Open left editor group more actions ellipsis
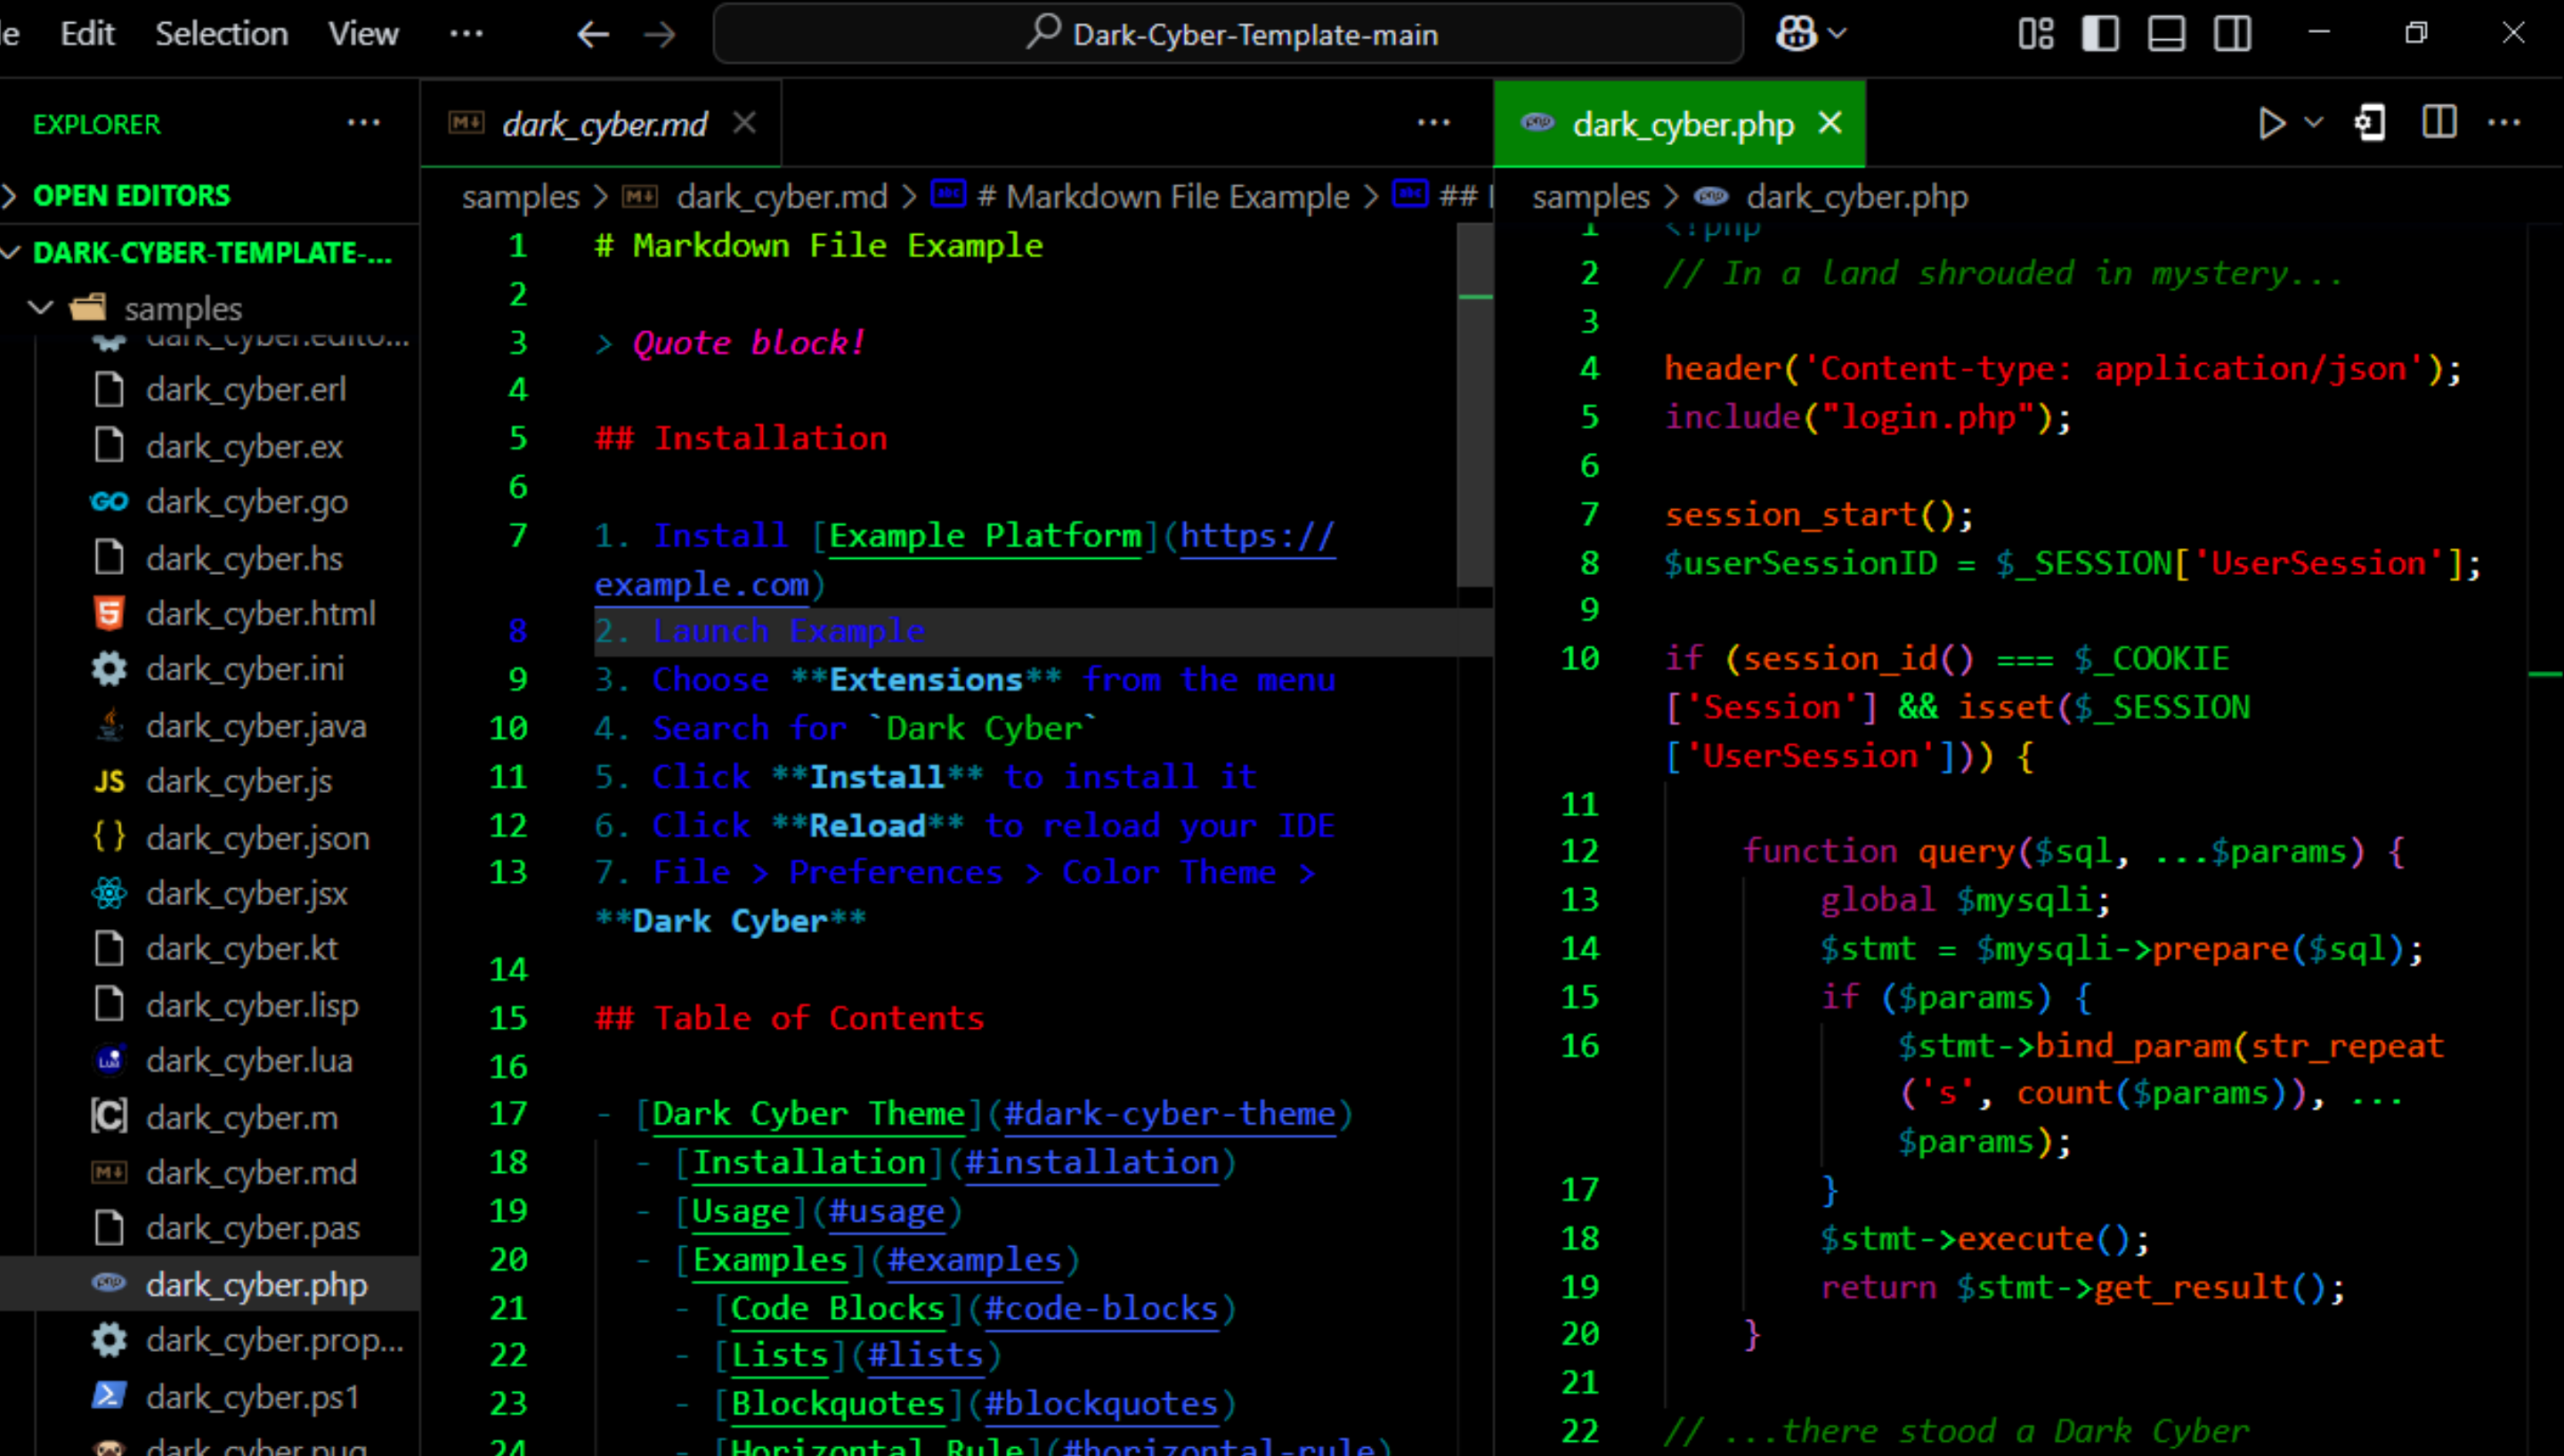 pos(1433,123)
